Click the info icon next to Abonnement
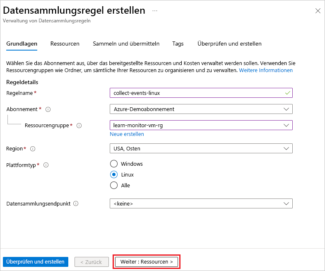The height and width of the screenshot is (271, 325). (x=48, y=109)
